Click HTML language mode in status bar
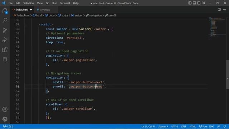229x129 pixels. (193, 126)
